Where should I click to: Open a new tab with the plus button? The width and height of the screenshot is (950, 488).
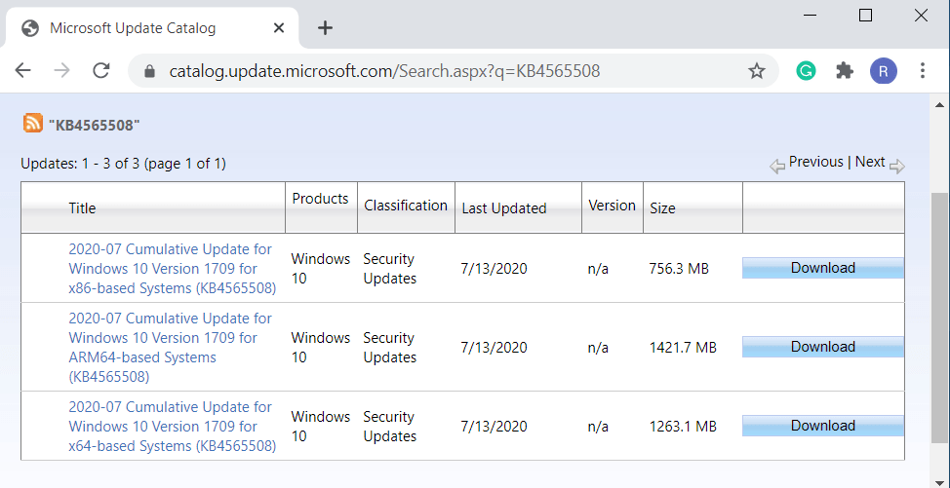[326, 28]
